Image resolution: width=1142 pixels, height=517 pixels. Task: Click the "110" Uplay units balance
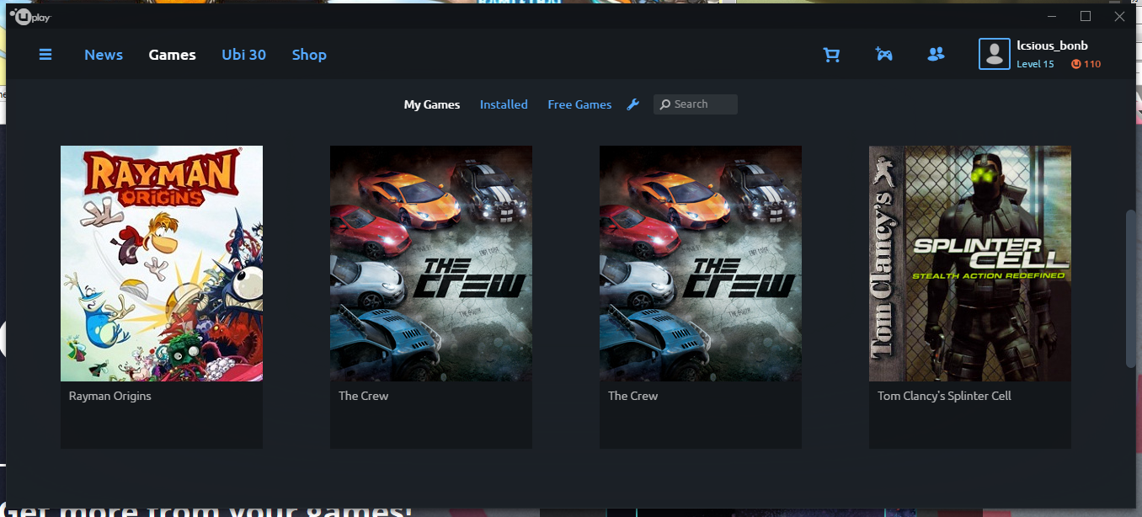(x=1092, y=64)
